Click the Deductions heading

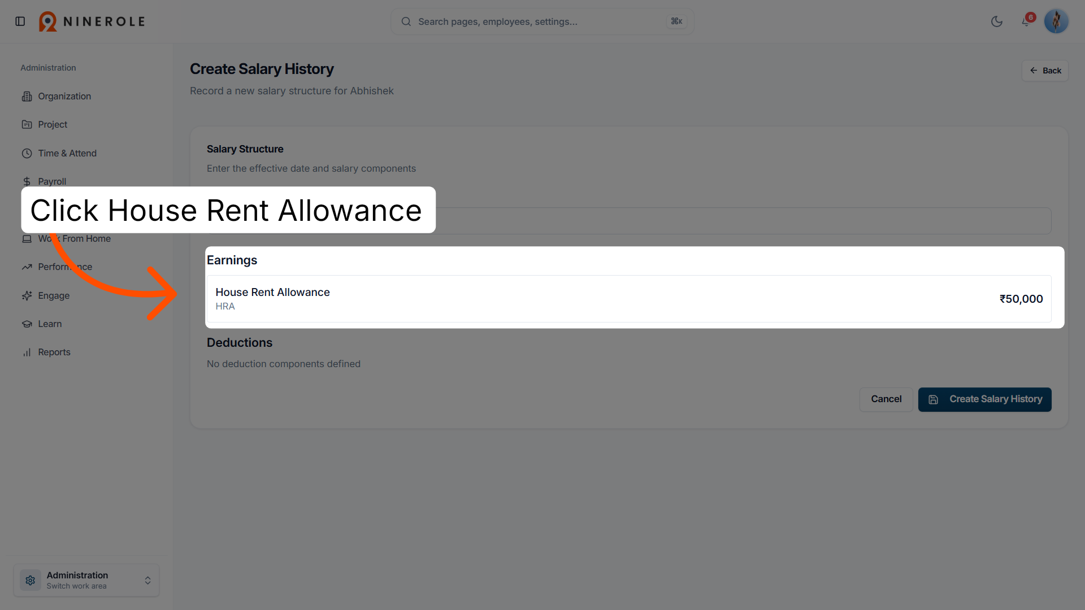click(240, 342)
